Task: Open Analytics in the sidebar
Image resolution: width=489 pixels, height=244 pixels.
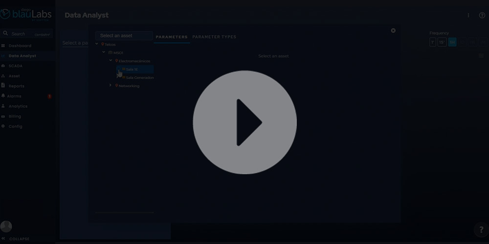Action: coord(18,106)
